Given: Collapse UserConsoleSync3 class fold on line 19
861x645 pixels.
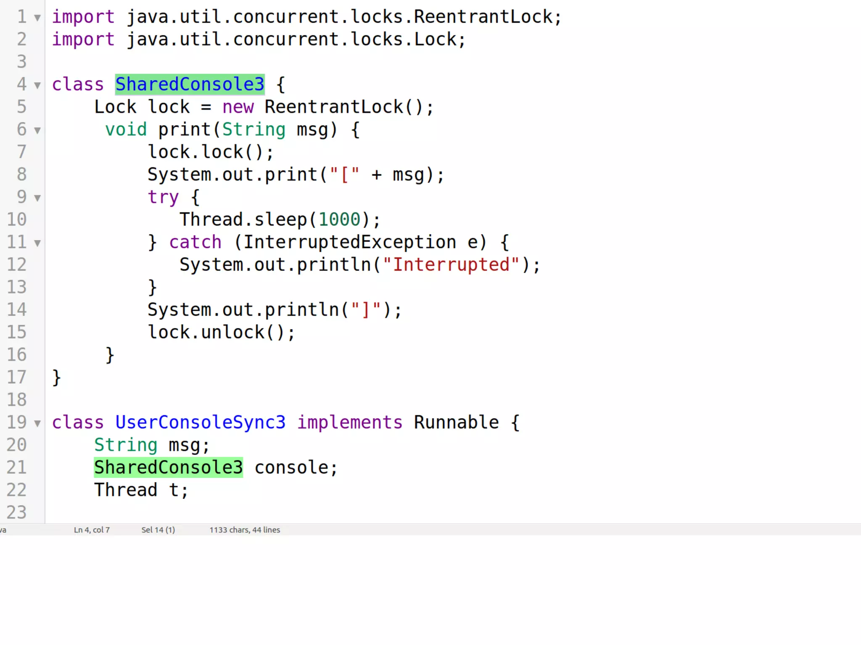Looking at the screenshot, I should [x=37, y=423].
